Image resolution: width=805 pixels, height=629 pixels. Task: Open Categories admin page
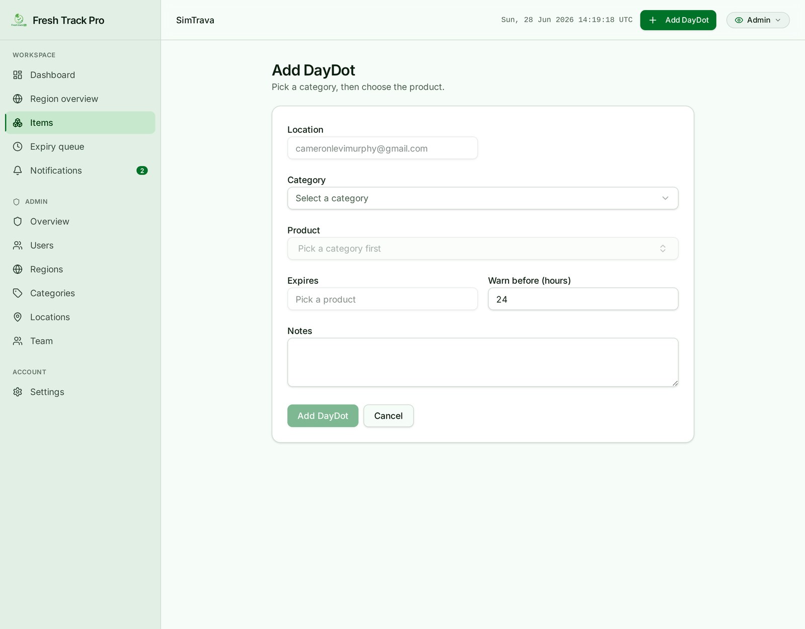click(x=80, y=293)
